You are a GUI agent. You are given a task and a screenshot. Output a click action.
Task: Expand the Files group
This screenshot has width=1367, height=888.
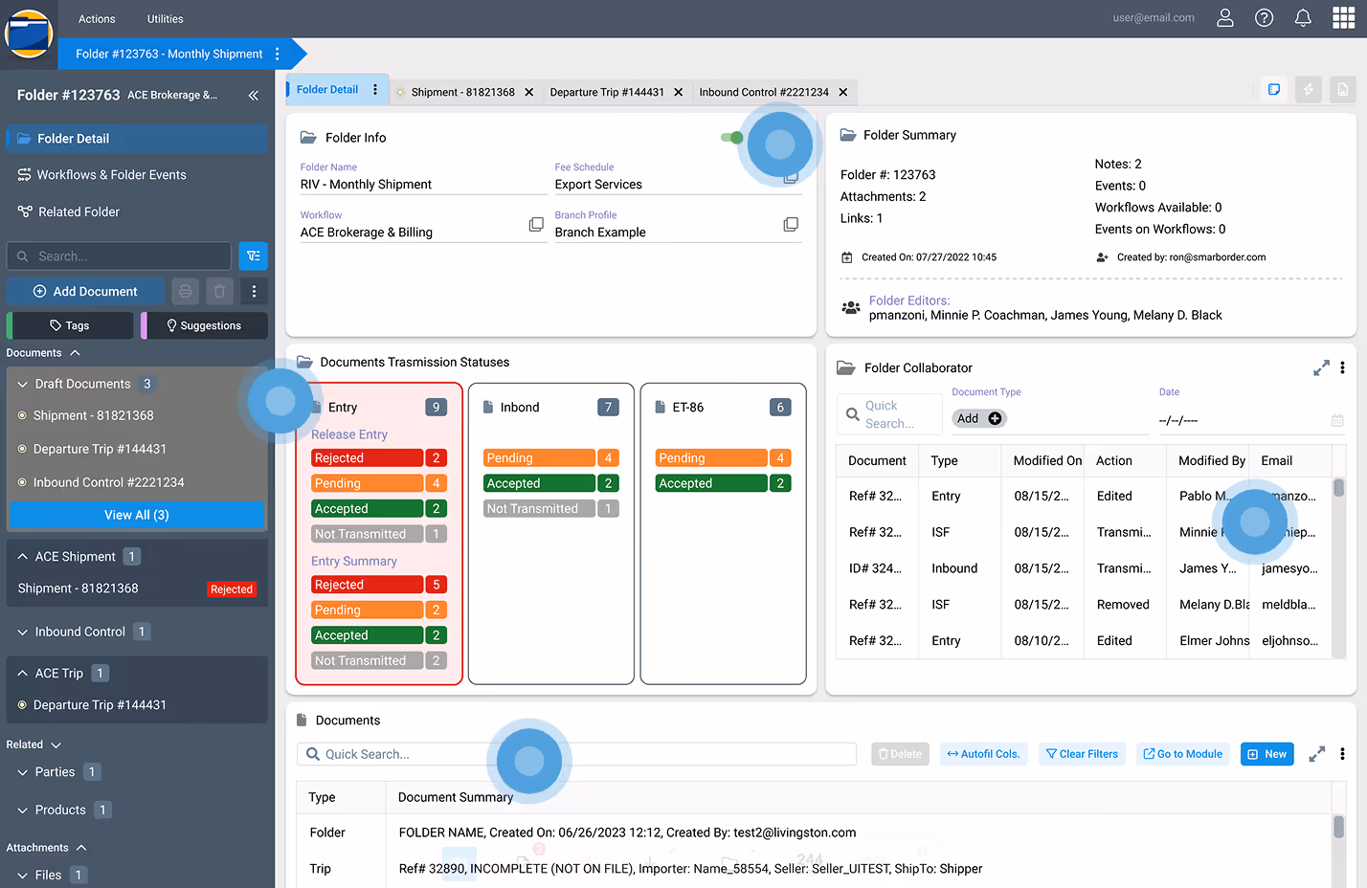coord(22,875)
